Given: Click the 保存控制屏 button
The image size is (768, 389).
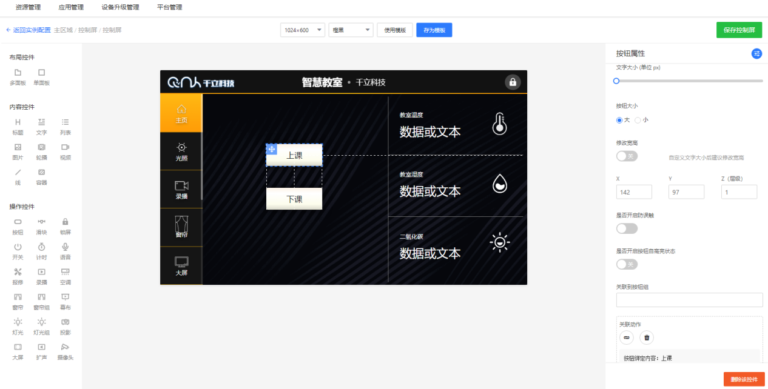Looking at the screenshot, I should [739, 30].
